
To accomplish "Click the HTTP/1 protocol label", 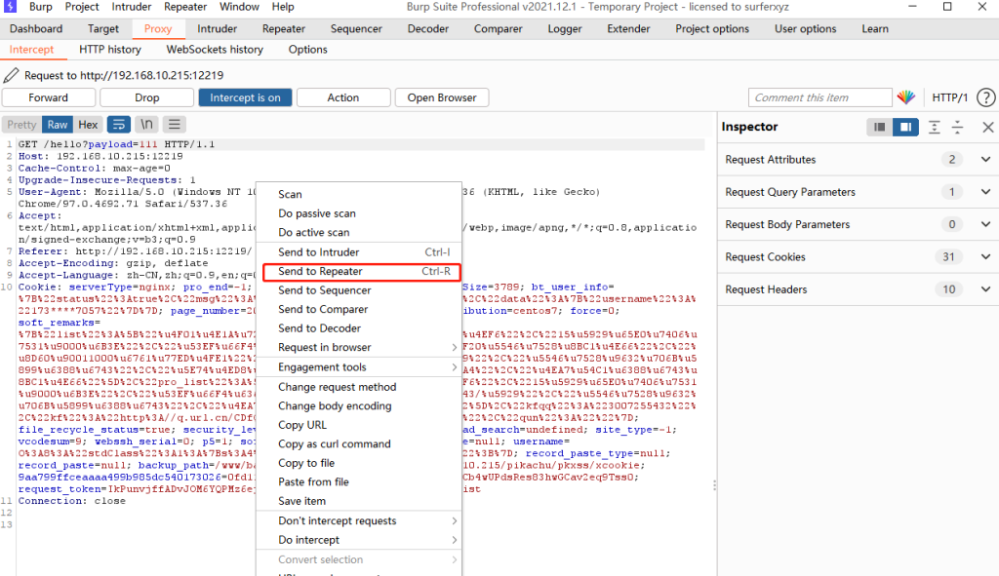I will point(949,97).
